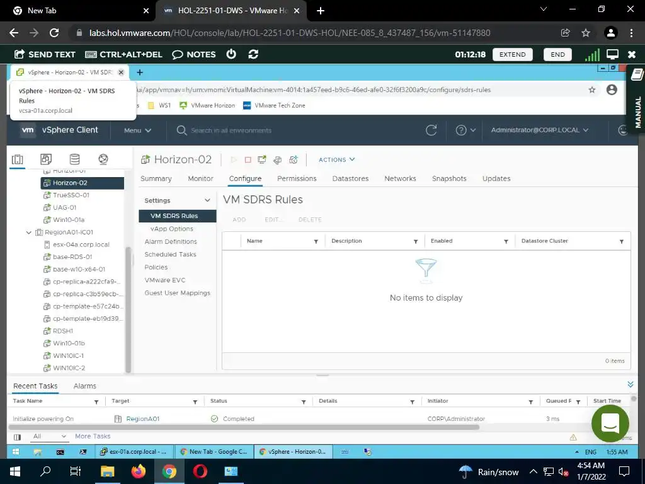Open the Datastore Cluster column filter
Screen dimensions: 645x484
[x=622, y=241]
